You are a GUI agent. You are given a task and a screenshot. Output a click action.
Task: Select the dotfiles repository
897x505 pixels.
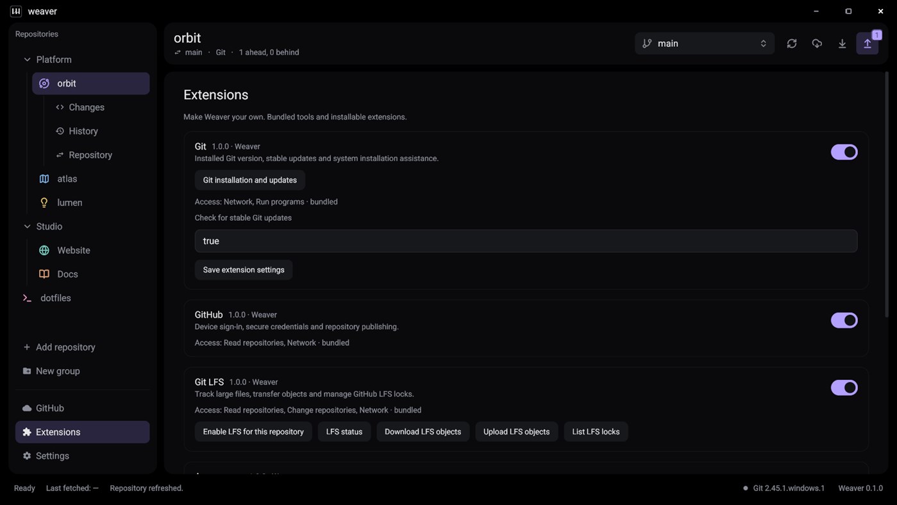(x=83, y=298)
